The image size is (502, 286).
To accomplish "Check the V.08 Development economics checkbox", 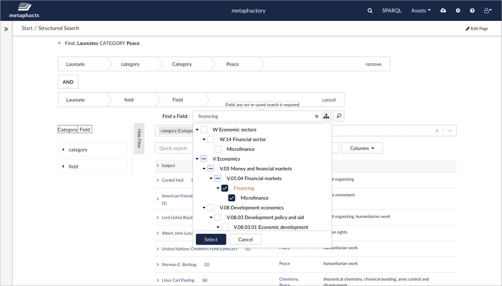I will [211, 207].
